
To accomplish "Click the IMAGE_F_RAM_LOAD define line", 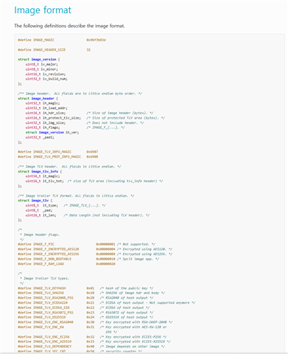I will click(66, 264).
